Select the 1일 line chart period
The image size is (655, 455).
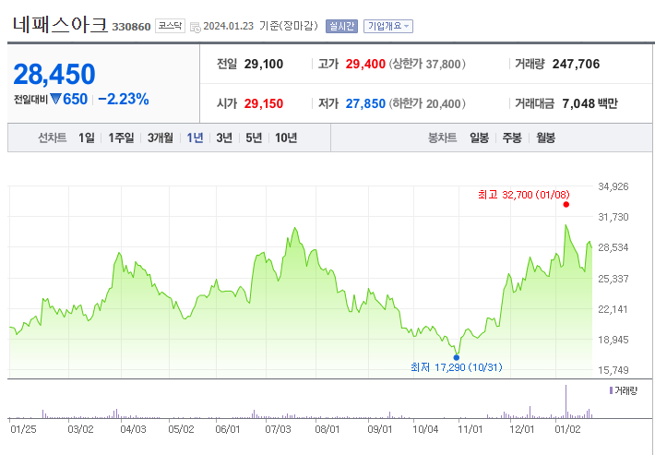tap(87, 138)
